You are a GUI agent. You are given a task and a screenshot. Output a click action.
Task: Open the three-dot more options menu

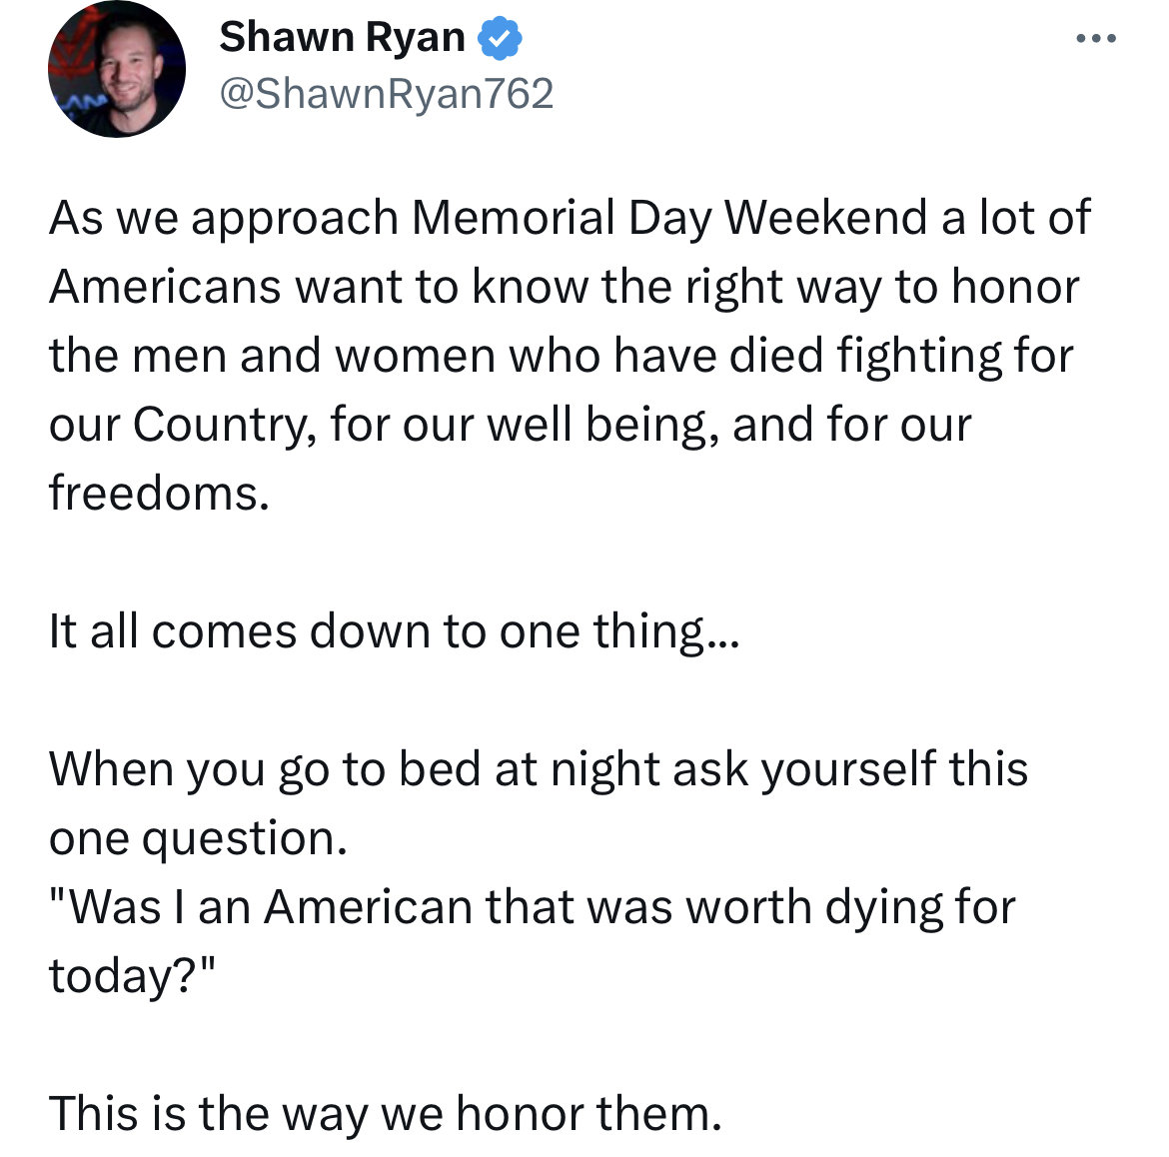click(1096, 38)
